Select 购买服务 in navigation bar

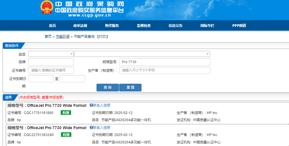pos(112,26)
